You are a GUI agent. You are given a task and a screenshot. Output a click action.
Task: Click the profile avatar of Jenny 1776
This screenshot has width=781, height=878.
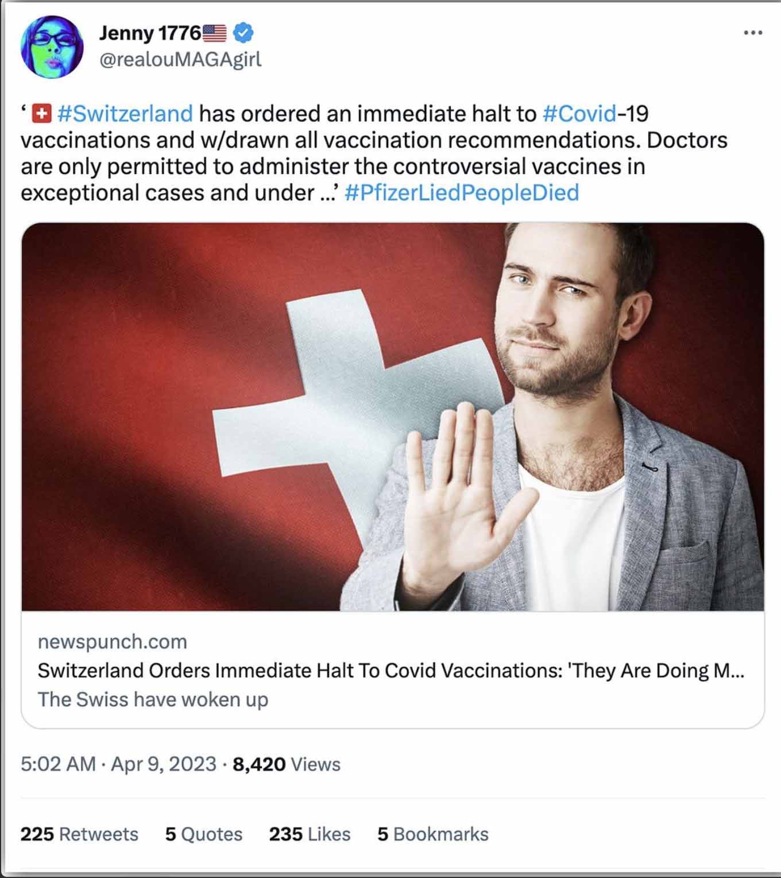coord(52,46)
